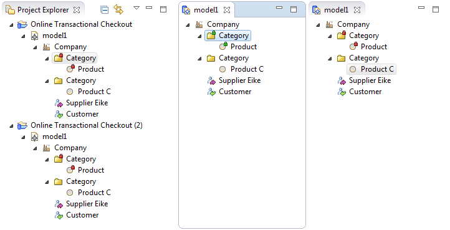Activate the rightmost model1 editor tab

(336, 10)
